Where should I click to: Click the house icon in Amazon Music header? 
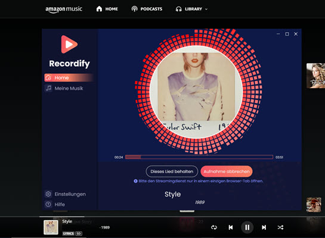coord(99,9)
